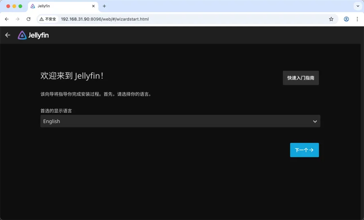Minimize window with yellow button
The width and height of the screenshot is (364, 220).
coord(14,6)
